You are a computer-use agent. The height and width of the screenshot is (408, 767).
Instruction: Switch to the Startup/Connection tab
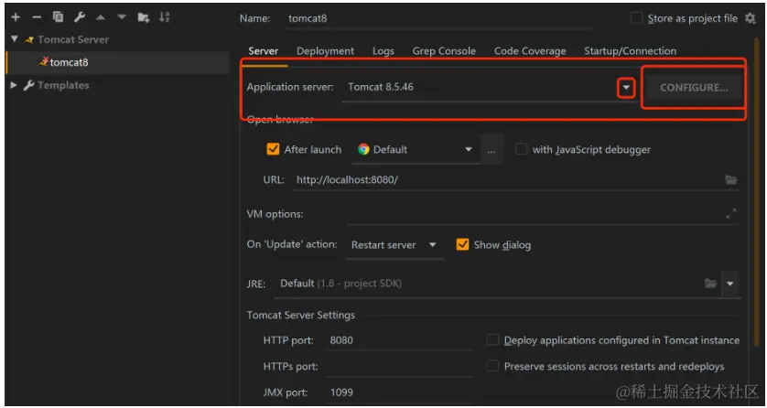(x=630, y=51)
